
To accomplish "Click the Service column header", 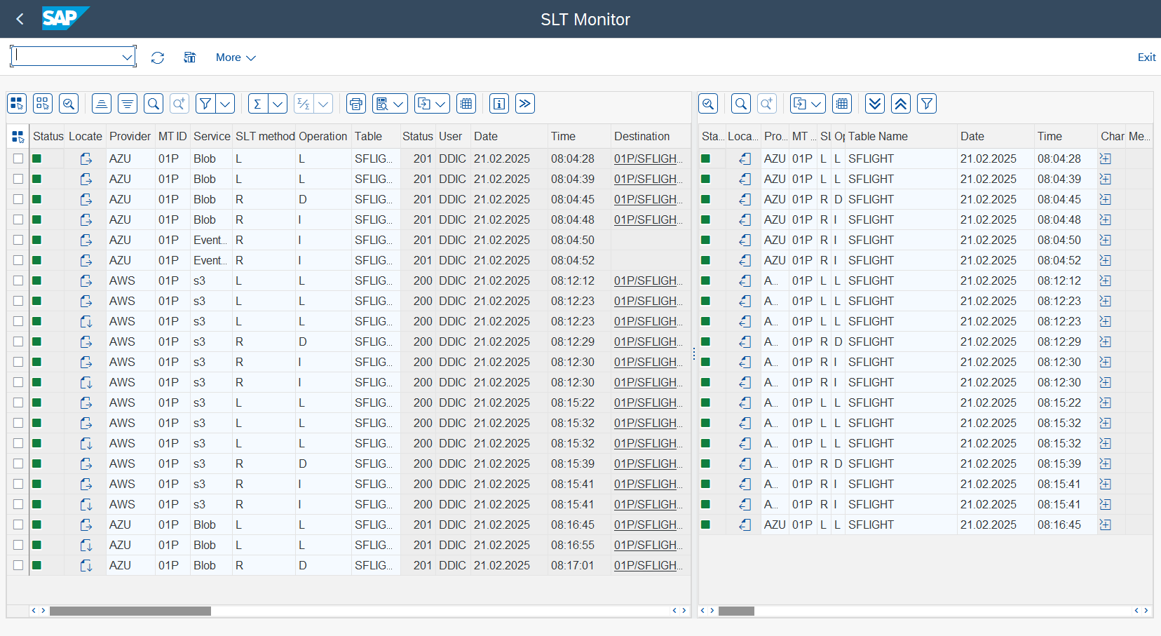I will [x=211, y=136].
